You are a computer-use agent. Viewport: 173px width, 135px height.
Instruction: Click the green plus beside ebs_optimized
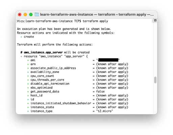28,88
